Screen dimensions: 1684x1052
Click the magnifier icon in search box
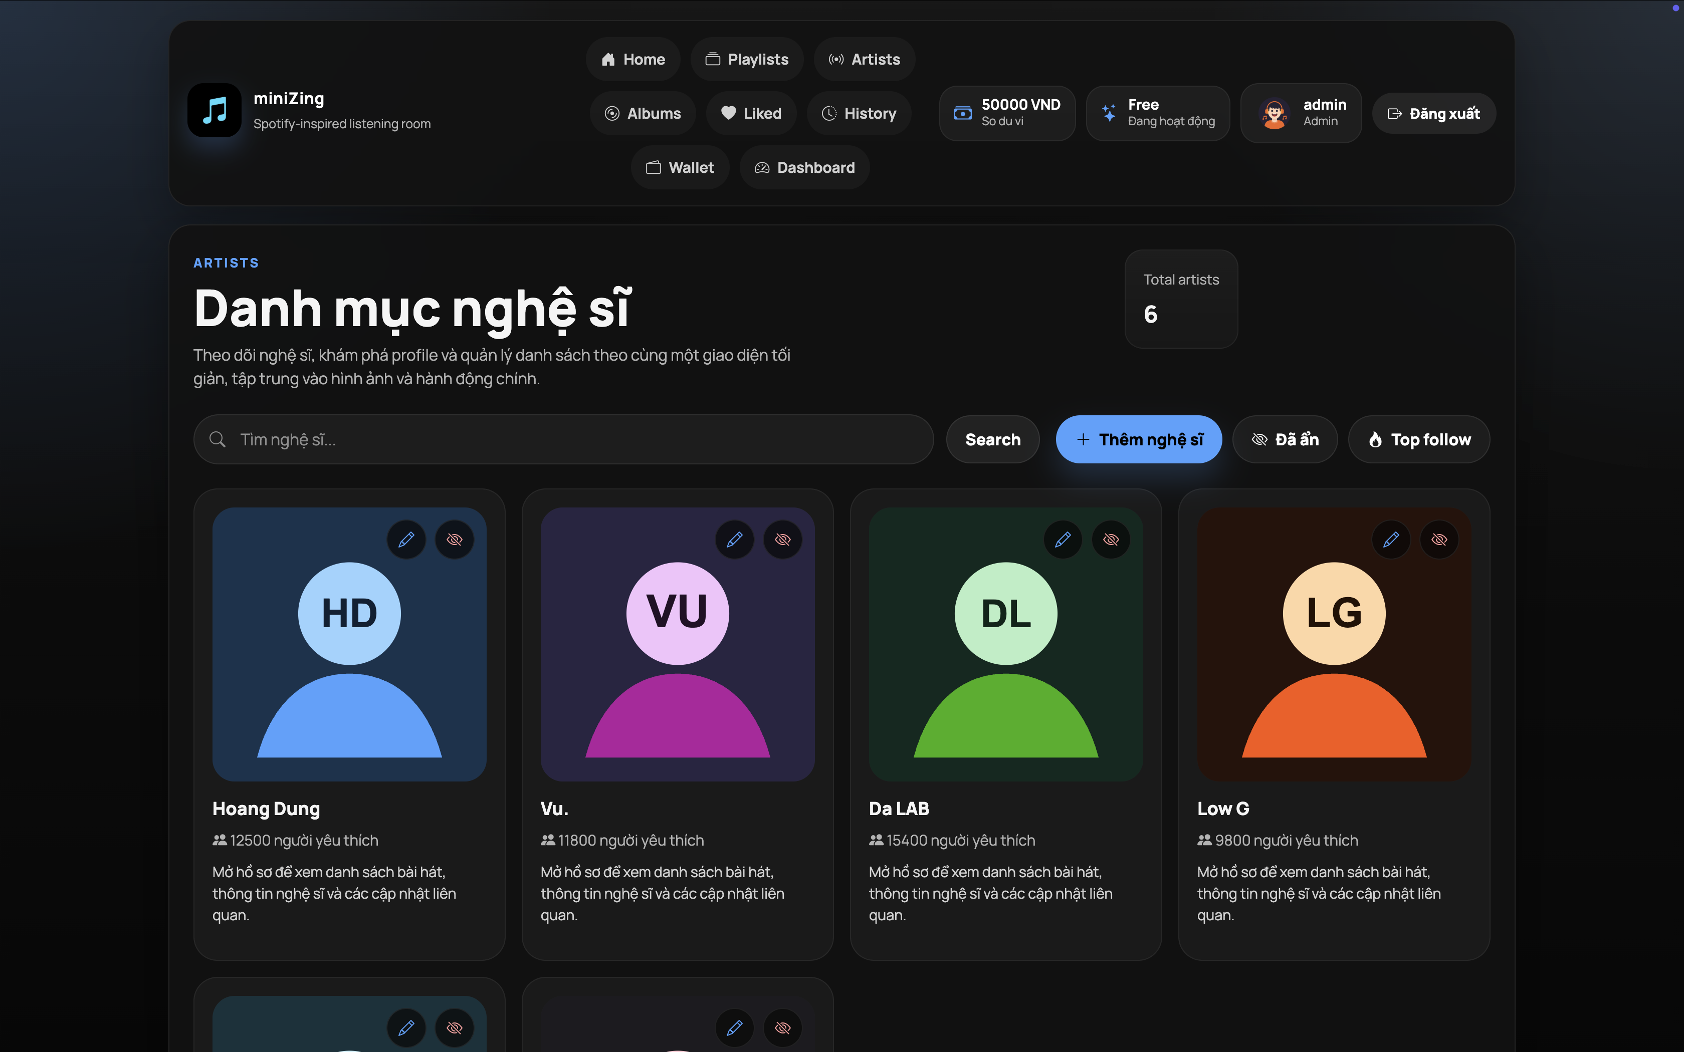pos(217,440)
